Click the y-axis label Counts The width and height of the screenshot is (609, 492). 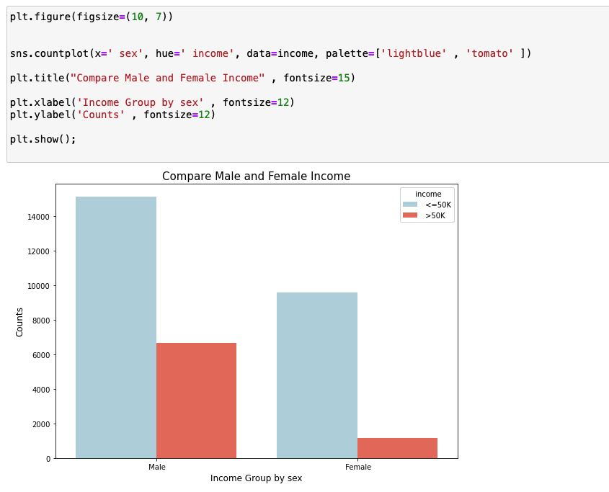click(19, 322)
